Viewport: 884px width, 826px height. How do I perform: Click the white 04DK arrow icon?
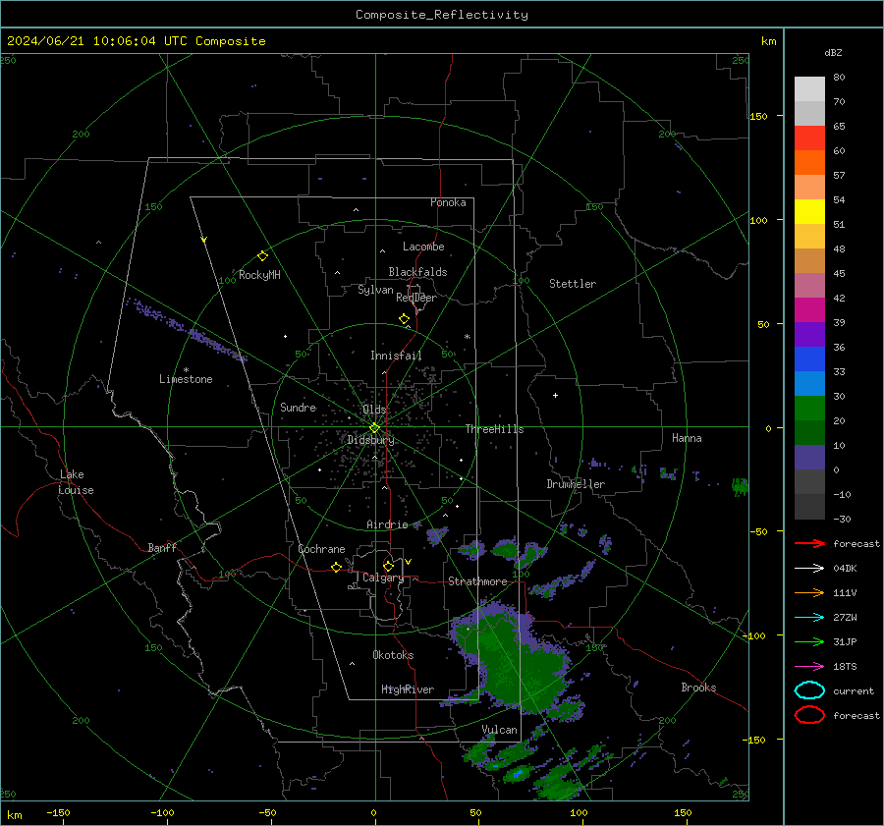(x=809, y=569)
